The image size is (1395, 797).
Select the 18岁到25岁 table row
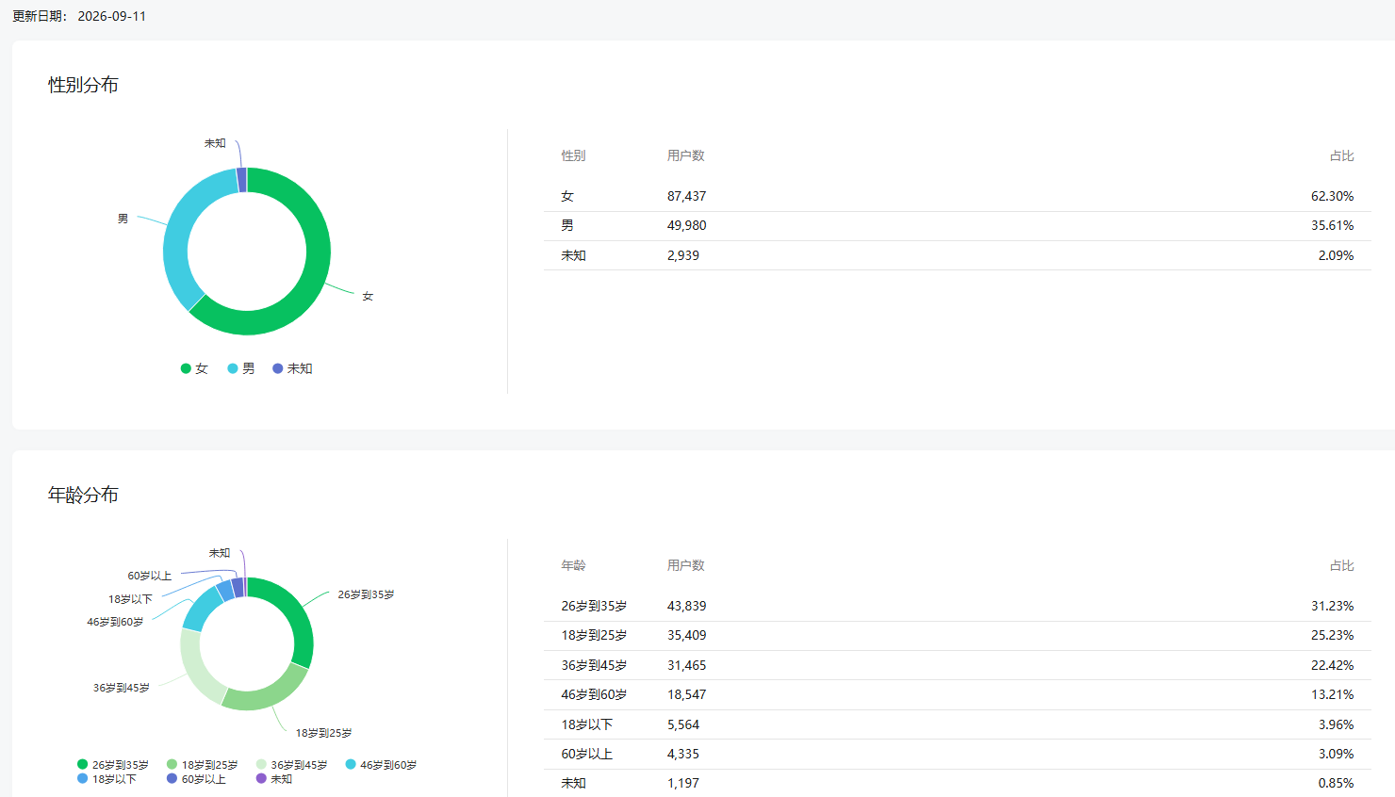click(958, 635)
